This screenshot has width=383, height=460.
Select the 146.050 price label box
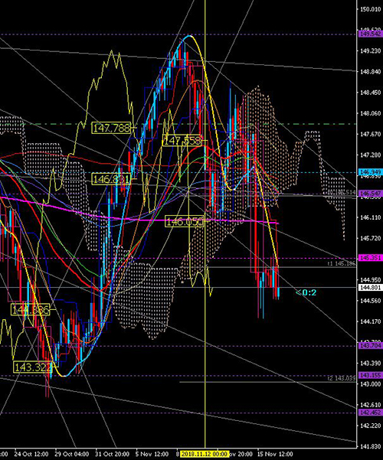click(185, 221)
